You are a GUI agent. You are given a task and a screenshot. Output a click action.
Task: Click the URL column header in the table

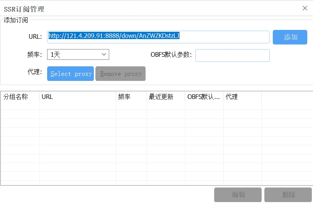pyautogui.click(x=77, y=97)
